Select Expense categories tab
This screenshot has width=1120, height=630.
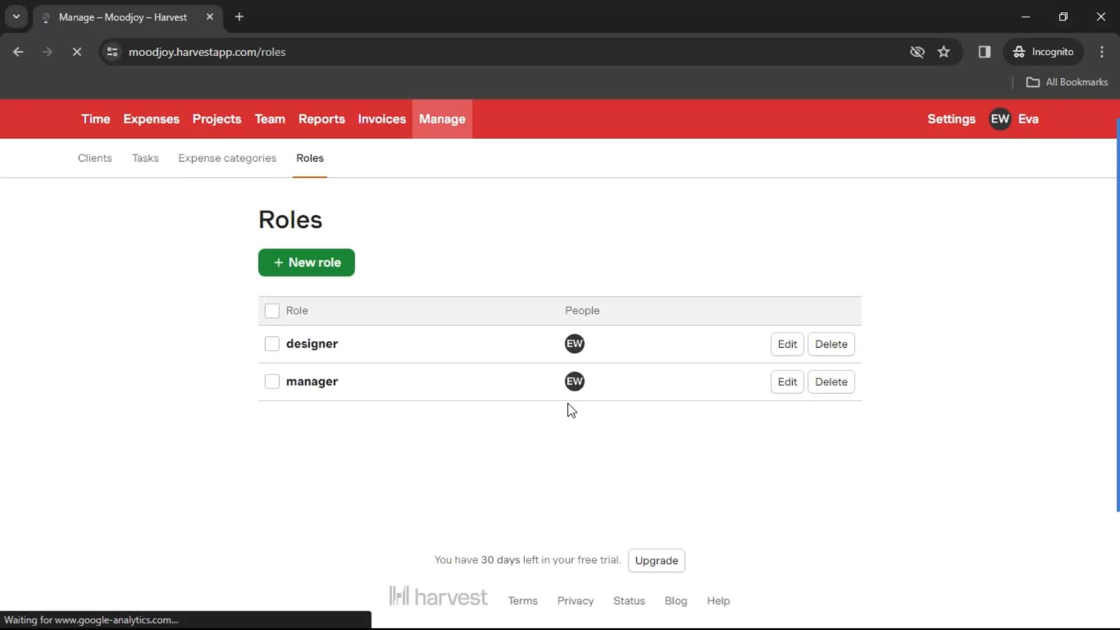[x=227, y=157]
